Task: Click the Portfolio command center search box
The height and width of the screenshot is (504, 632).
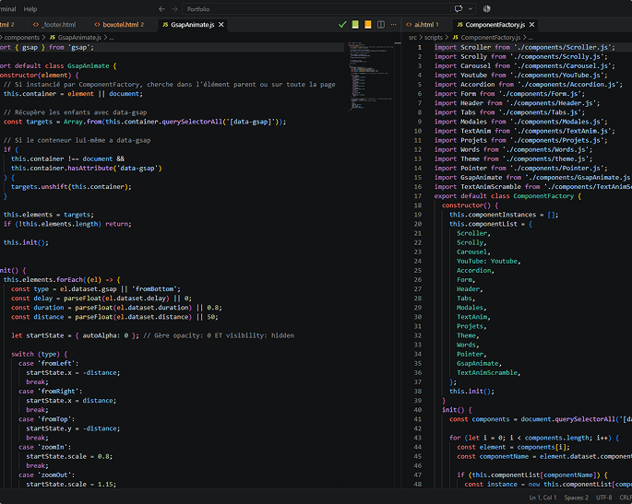Action: tap(316, 9)
